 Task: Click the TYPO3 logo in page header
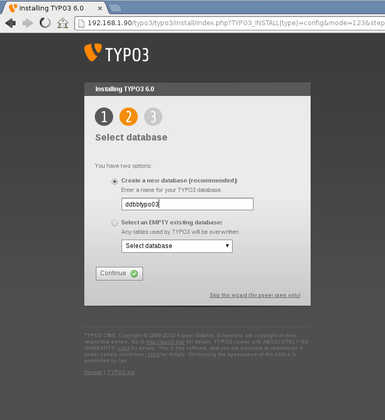click(116, 53)
